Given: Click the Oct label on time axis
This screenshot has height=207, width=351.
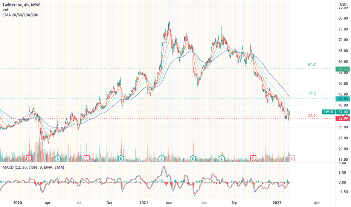Looking at the screenshot, I should (109, 203).
